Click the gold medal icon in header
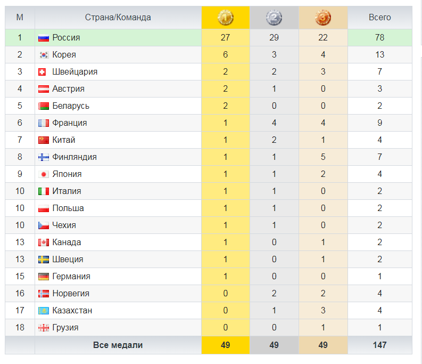Image resolution: width=422 pixels, height=364 pixels. [225, 18]
